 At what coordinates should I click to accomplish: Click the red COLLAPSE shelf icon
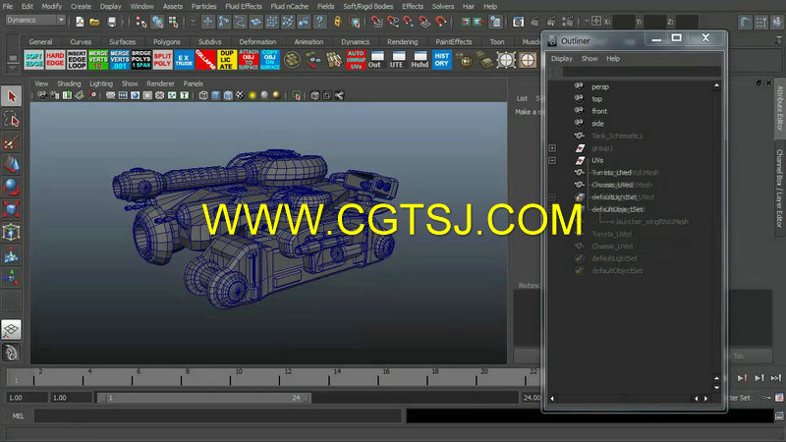tap(205, 60)
